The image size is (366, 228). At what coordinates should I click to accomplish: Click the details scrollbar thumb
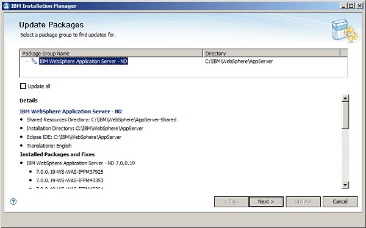point(345,115)
